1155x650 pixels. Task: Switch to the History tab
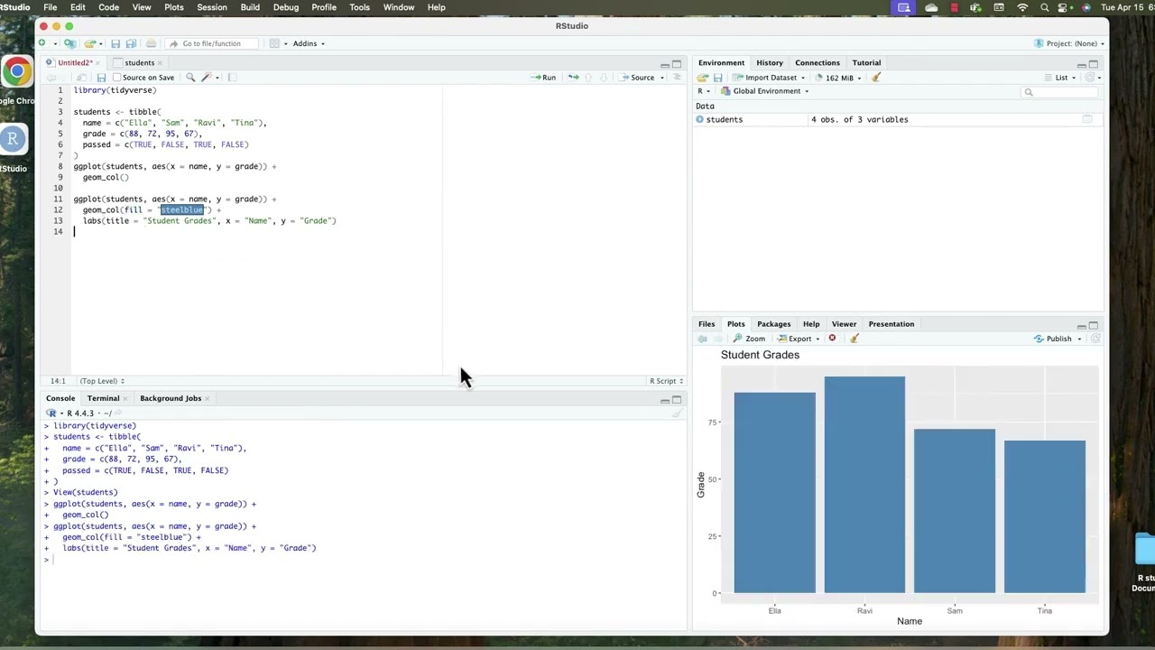770,63
